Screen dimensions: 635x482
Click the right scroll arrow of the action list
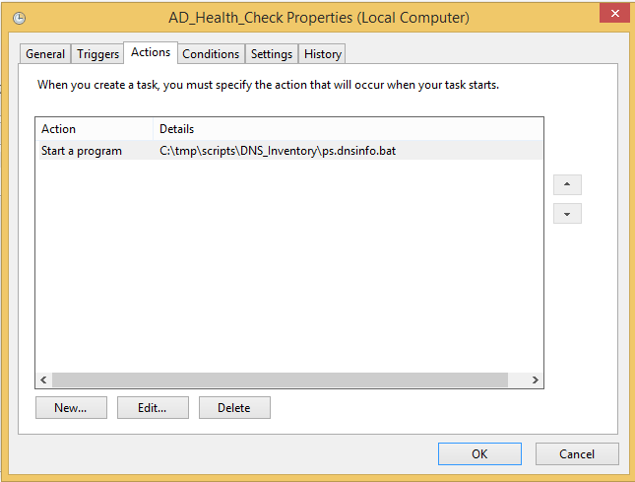click(x=535, y=380)
